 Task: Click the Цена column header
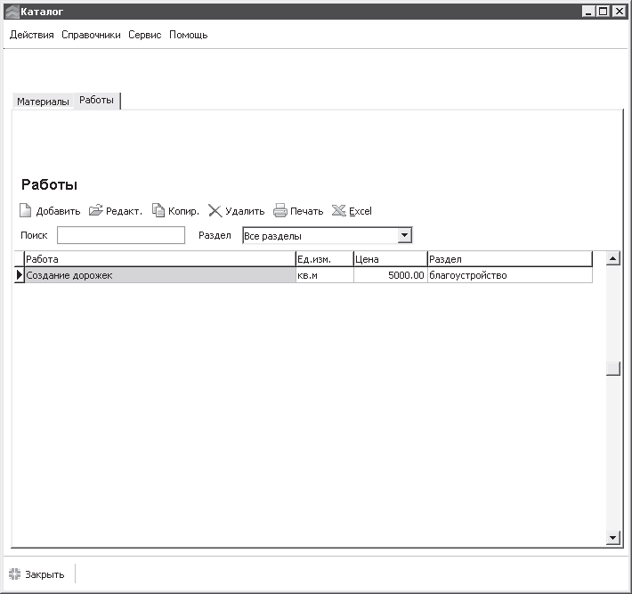pos(390,259)
